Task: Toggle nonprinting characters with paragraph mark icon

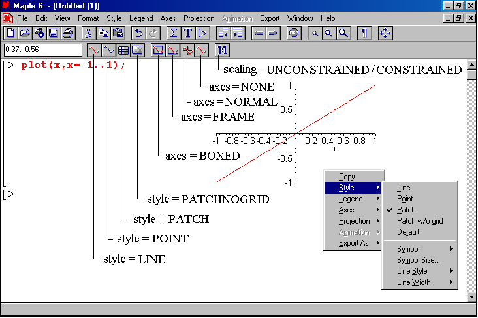Action: click(x=364, y=33)
